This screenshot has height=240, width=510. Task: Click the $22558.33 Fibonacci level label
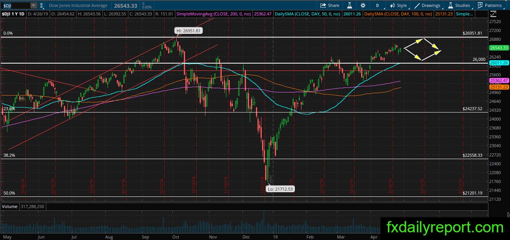472,155
